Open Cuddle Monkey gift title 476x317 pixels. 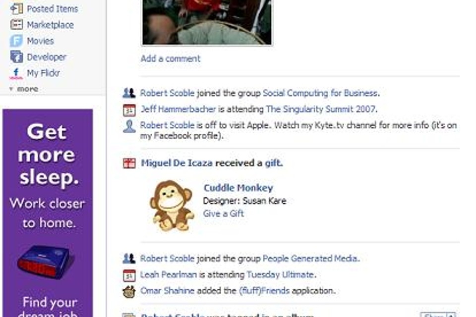coord(238,188)
